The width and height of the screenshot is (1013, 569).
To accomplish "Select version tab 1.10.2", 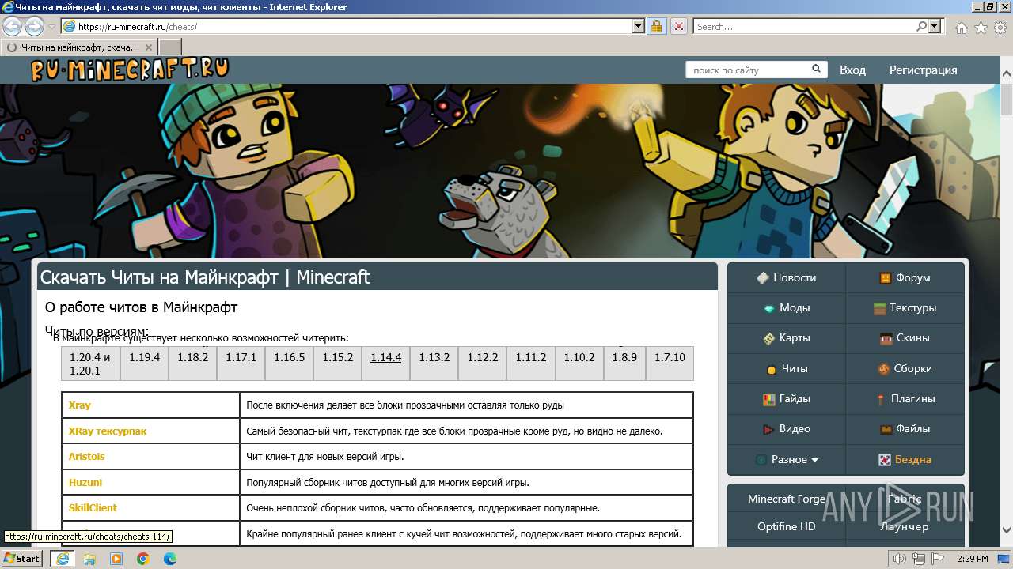I will [x=579, y=364].
